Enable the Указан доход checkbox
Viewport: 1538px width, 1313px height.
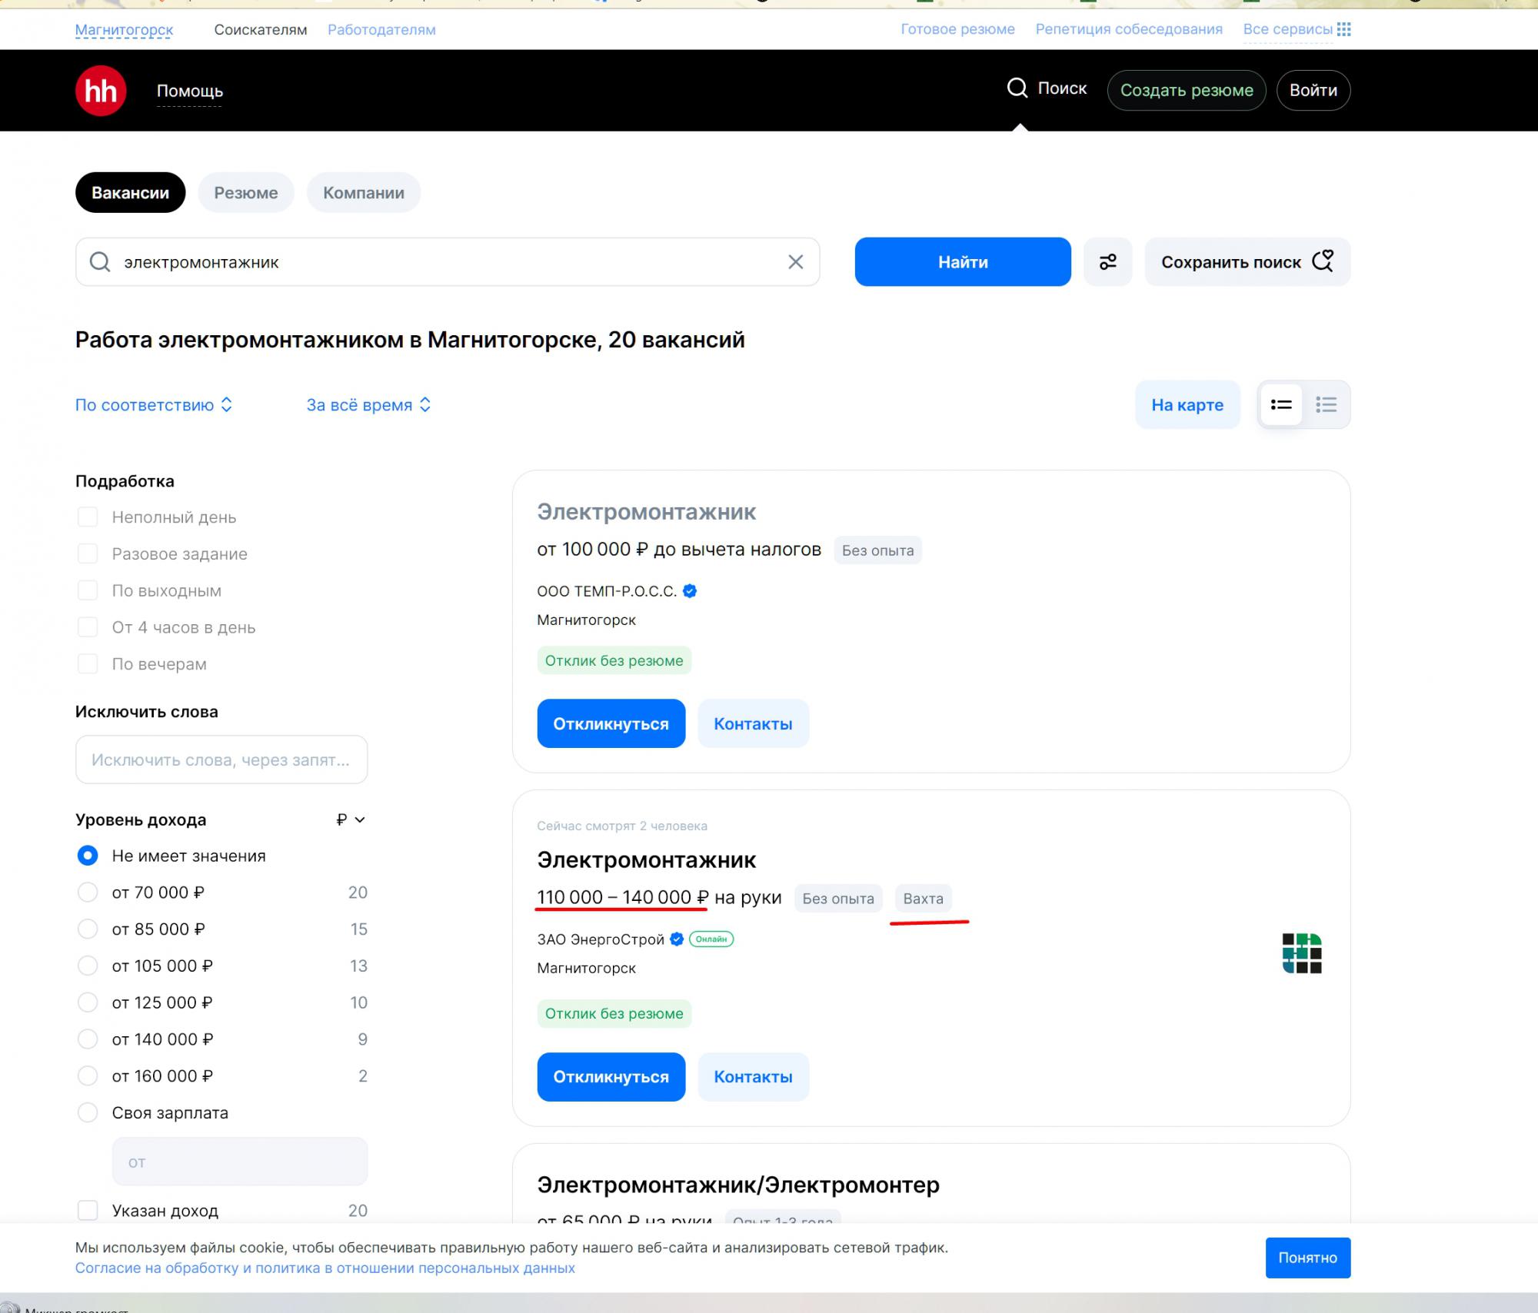(88, 1210)
